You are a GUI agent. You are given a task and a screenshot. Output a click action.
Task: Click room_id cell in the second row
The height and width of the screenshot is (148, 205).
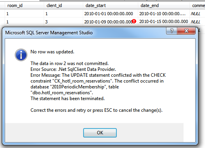(x=24, y=22)
